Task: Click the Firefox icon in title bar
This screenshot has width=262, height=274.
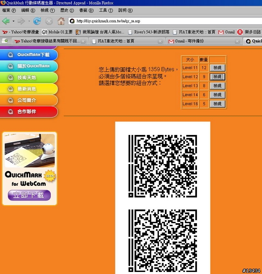Action: tap(3, 2)
